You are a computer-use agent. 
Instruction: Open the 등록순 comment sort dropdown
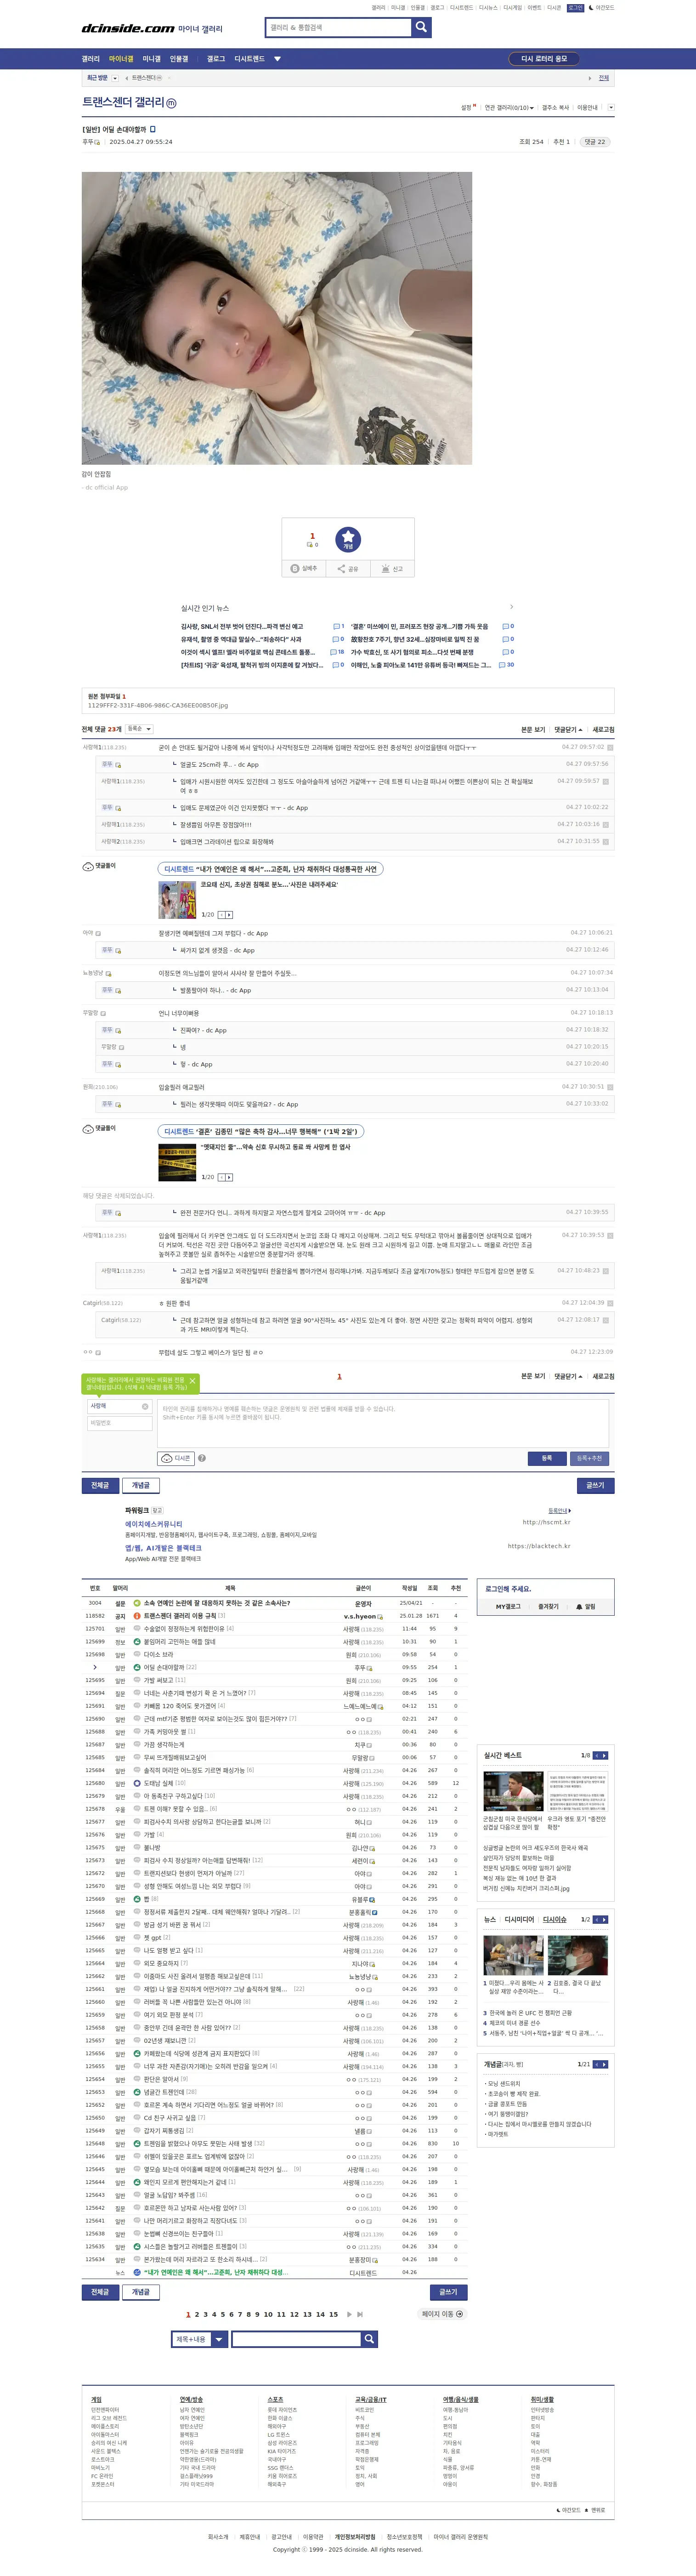[x=139, y=729]
